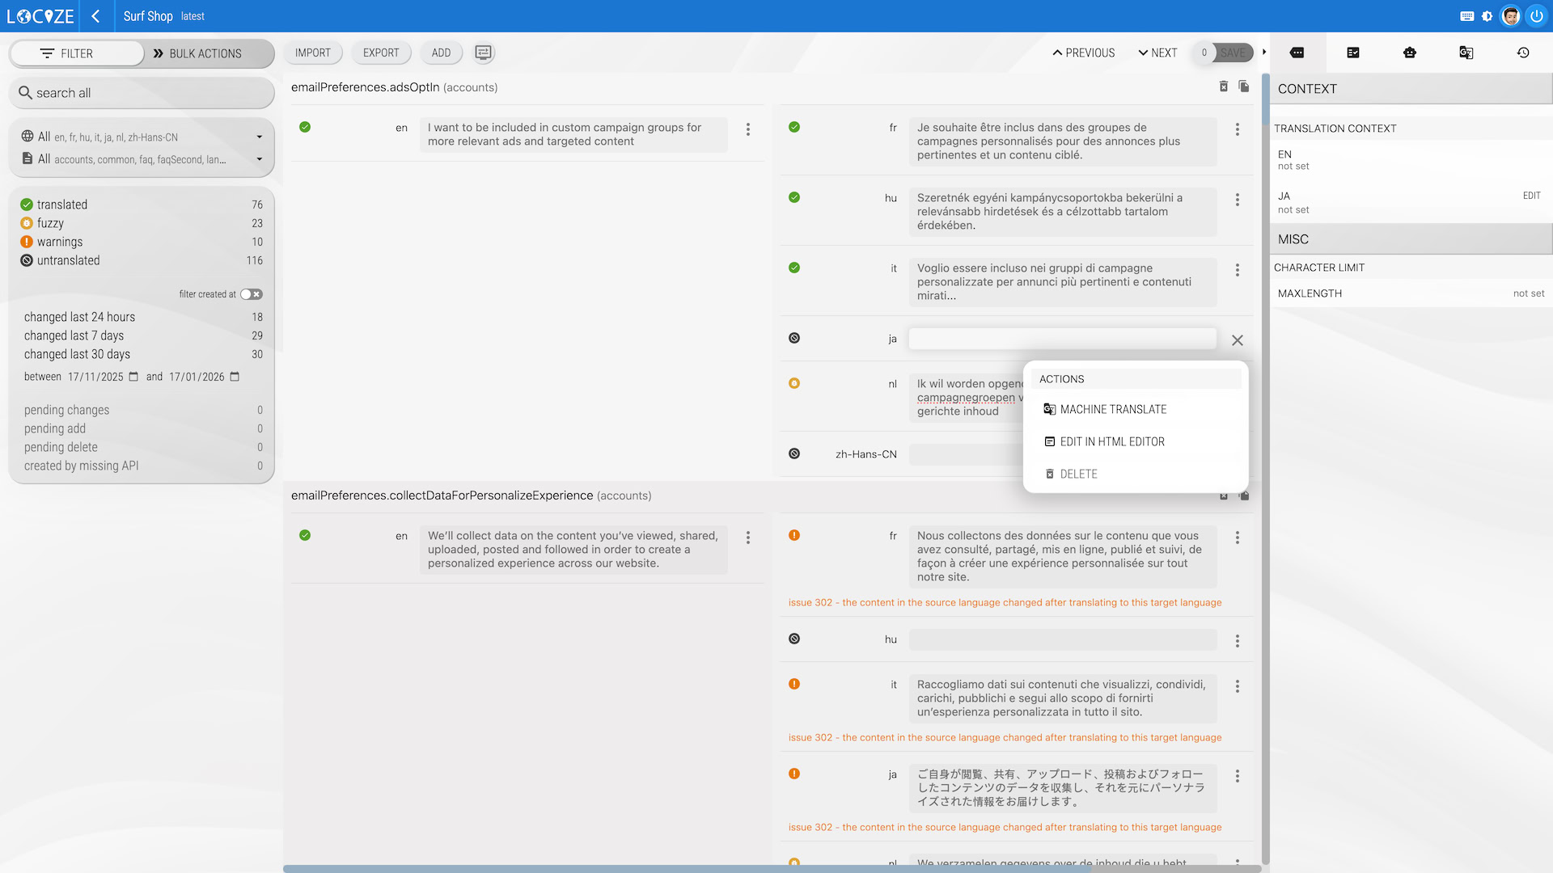Toggle the filter created at switch
The image size is (1553, 873).
click(251, 294)
